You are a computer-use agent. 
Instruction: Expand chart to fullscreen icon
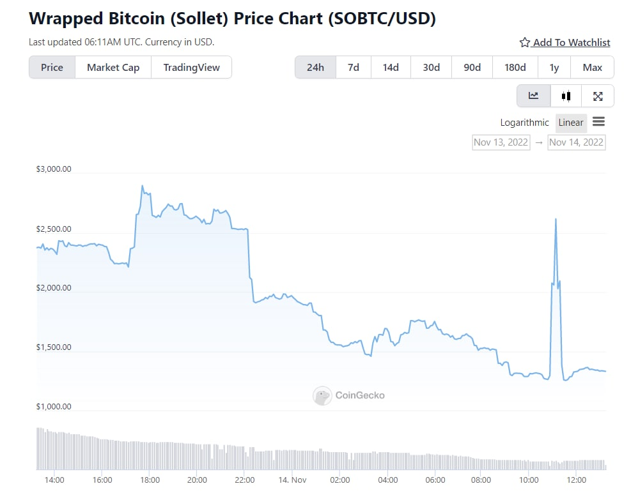tap(598, 96)
